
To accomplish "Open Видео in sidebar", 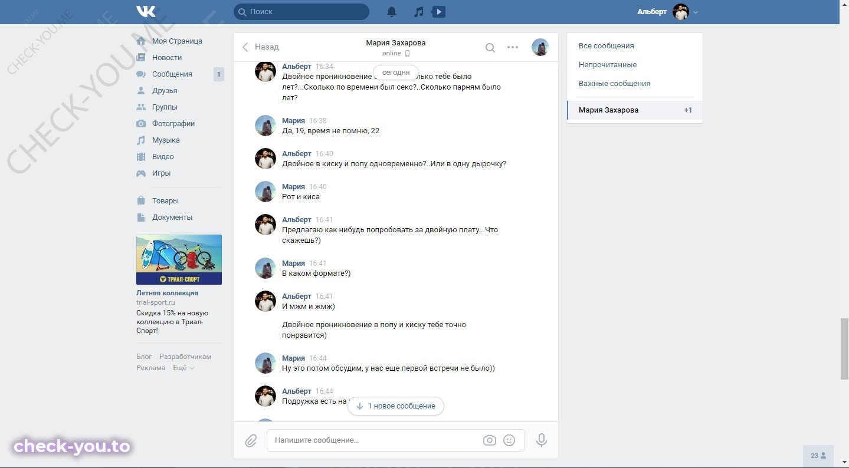I will 163,157.
